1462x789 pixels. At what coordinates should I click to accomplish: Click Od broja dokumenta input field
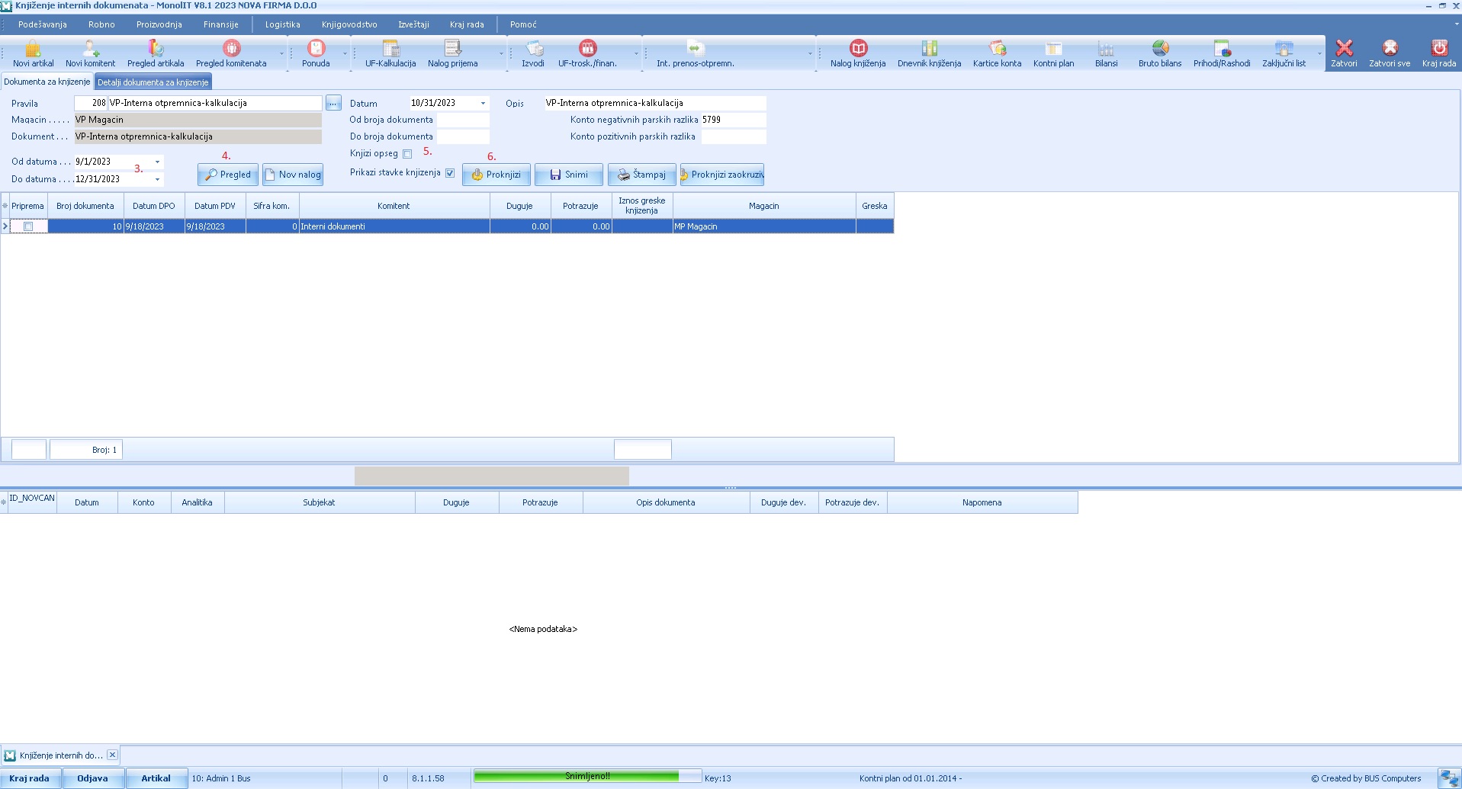point(463,120)
